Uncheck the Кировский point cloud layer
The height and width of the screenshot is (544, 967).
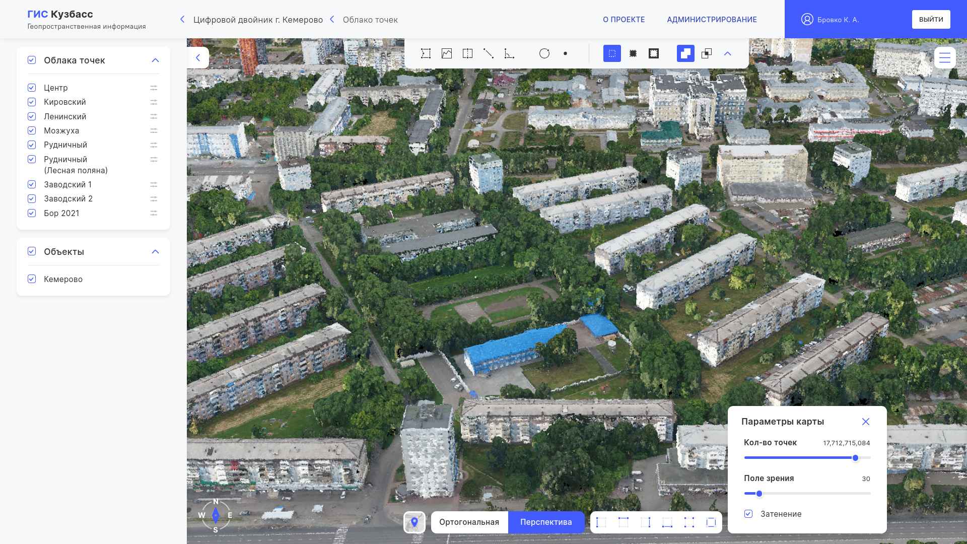[x=32, y=102]
